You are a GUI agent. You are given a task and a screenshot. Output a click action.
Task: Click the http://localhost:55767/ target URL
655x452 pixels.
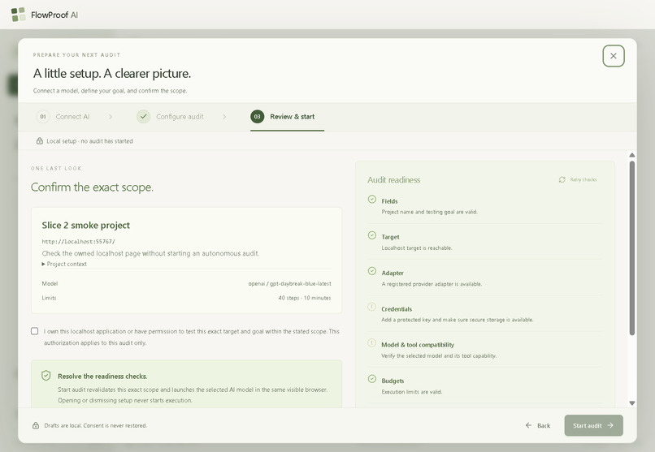point(79,242)
